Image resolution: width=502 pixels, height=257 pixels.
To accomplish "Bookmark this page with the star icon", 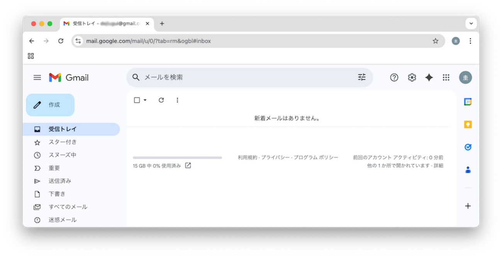I will [x=436, y=41].
